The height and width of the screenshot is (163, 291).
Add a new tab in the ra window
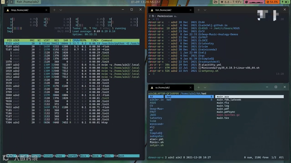[199, 87]
